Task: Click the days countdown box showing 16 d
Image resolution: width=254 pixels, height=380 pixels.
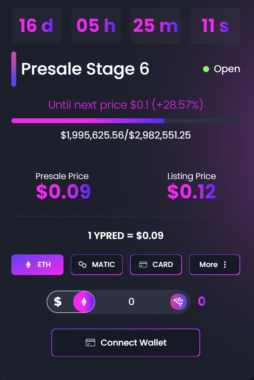Action: click(36, 26)
